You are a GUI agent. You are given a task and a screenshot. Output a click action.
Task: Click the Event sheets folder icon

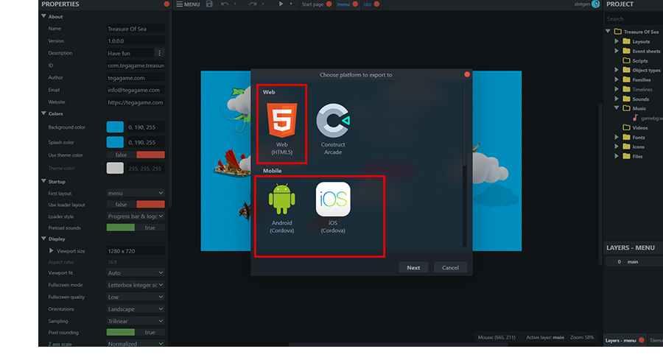click(627, 51)
